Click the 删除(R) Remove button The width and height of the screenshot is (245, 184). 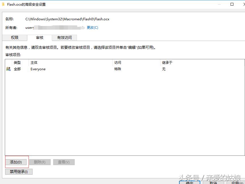40,162
